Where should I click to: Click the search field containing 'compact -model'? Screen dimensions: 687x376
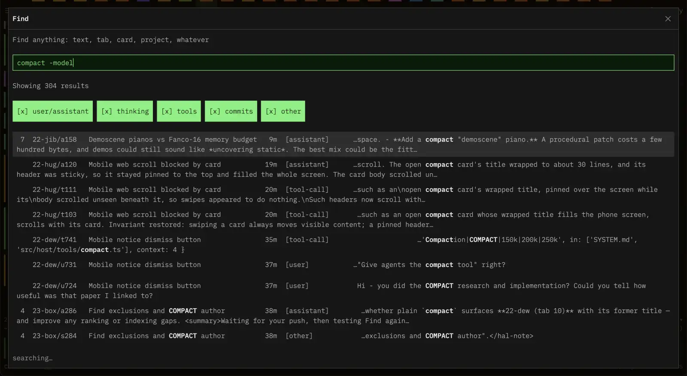coord(343,63)
